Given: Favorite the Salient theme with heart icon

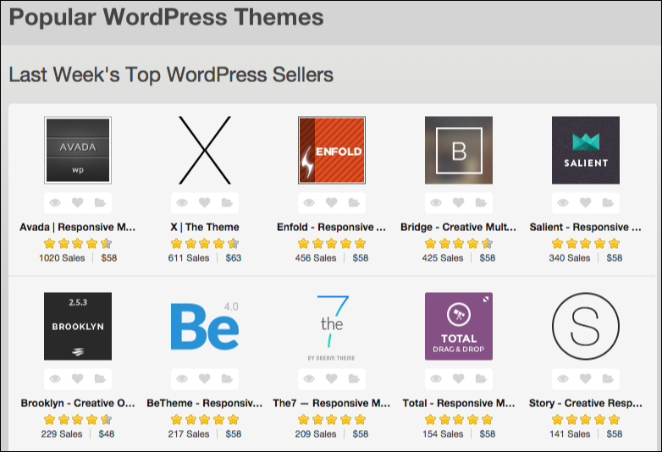Looking at the screenshot, I should click(x=586, y=203).
